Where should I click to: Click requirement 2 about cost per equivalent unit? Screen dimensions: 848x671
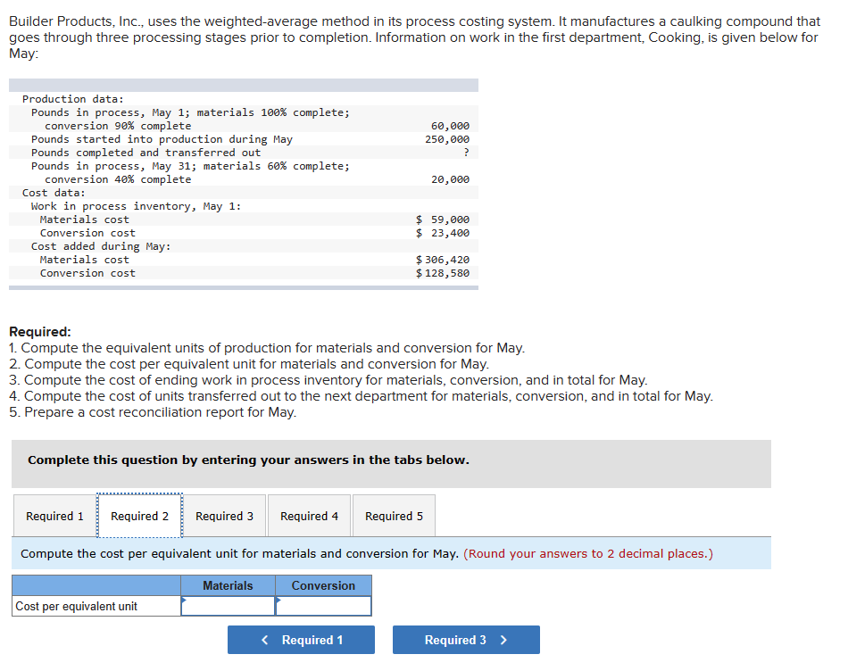click(x=249, y=364)
